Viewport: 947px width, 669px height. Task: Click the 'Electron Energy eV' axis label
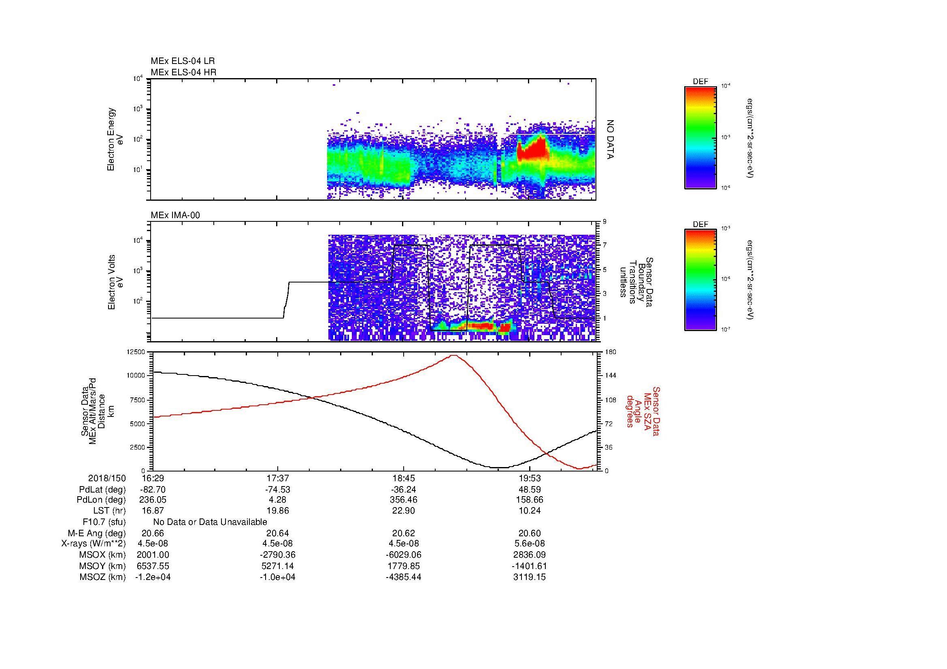click(x=115, y=139)
